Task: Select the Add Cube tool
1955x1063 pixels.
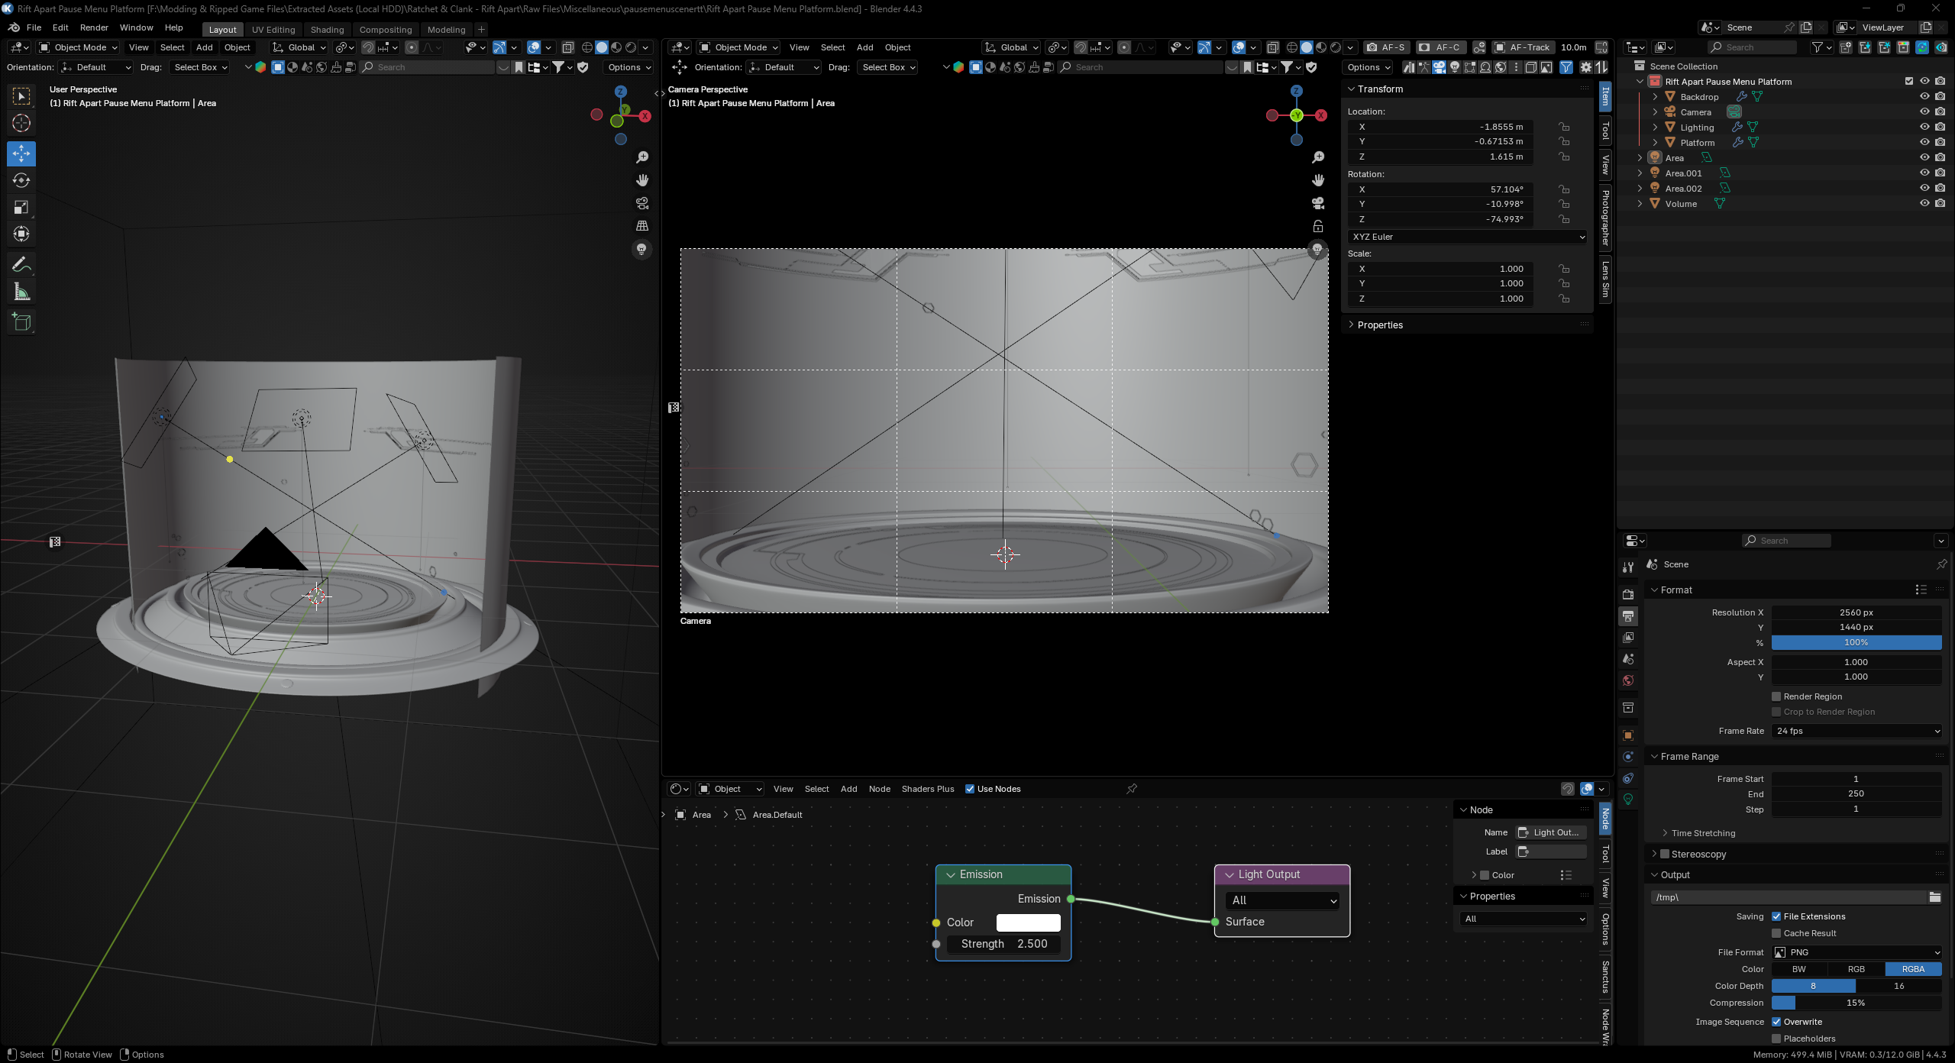Action: click(21, 322)
